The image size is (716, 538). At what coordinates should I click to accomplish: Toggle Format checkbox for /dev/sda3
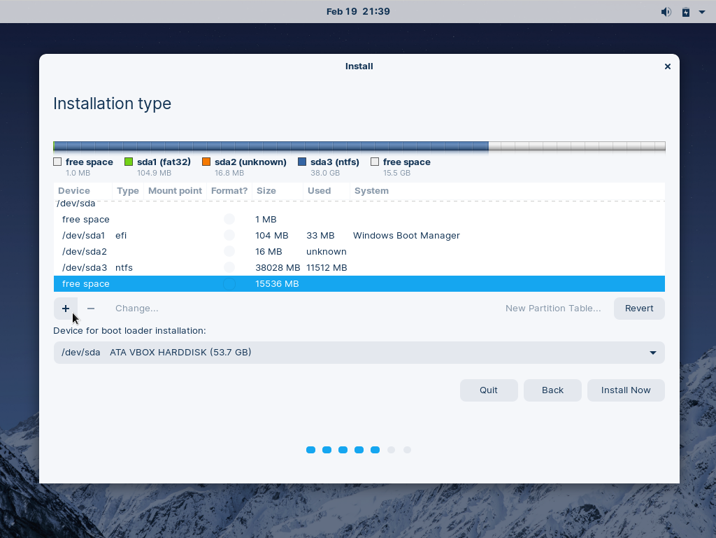(x=229, y=268)
